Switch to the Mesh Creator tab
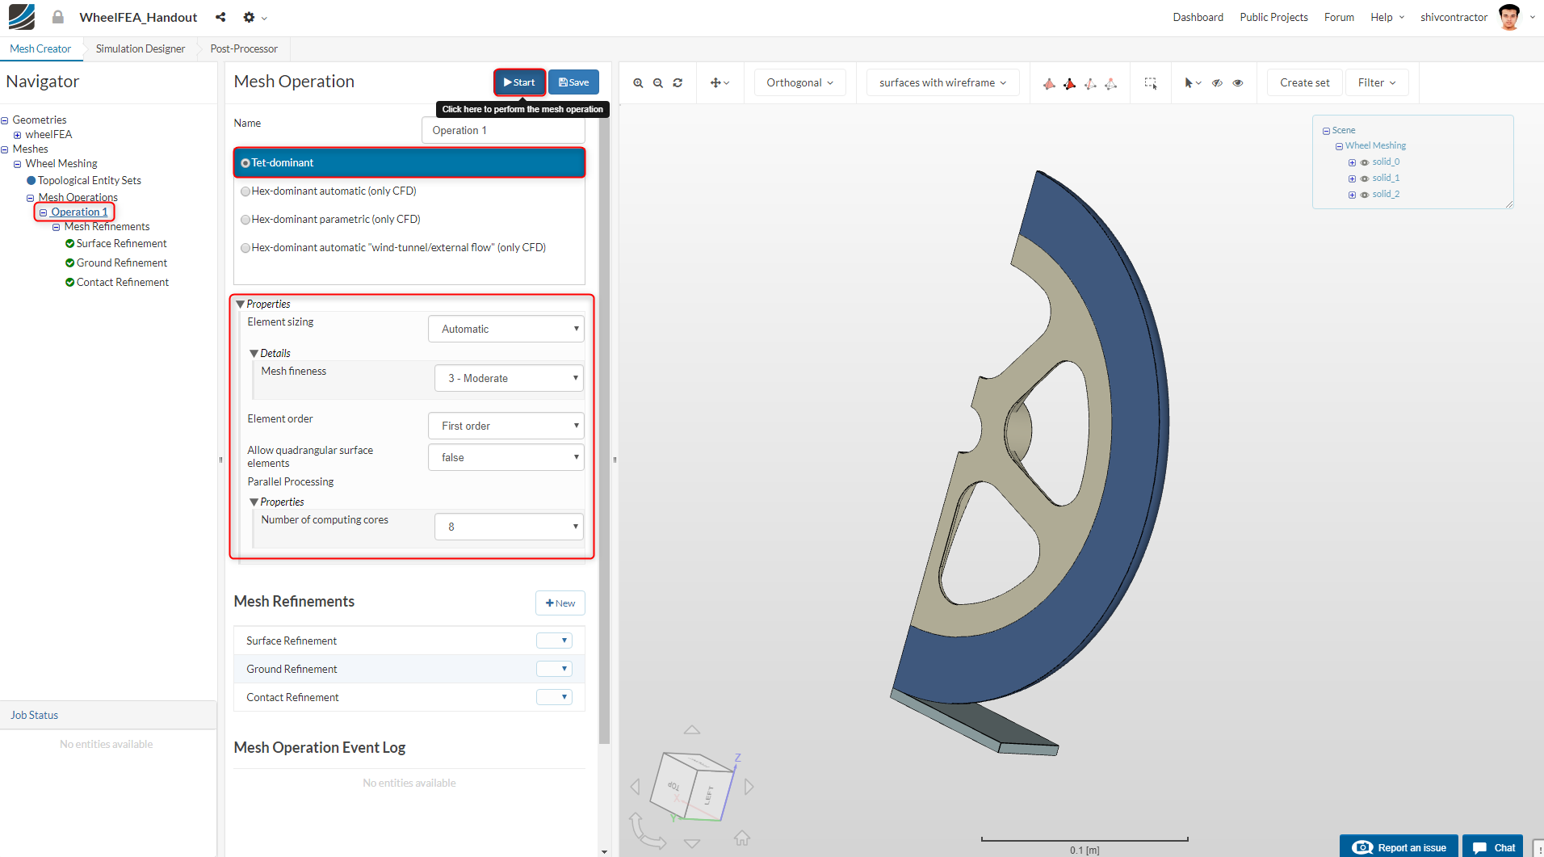Image resolution: width=1544 pixels, height=857 pixels. 40,48
